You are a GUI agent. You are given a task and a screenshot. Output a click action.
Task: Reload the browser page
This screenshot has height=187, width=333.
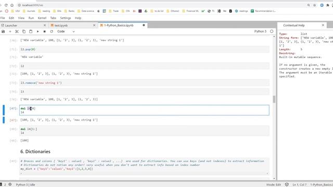[6, 5]
